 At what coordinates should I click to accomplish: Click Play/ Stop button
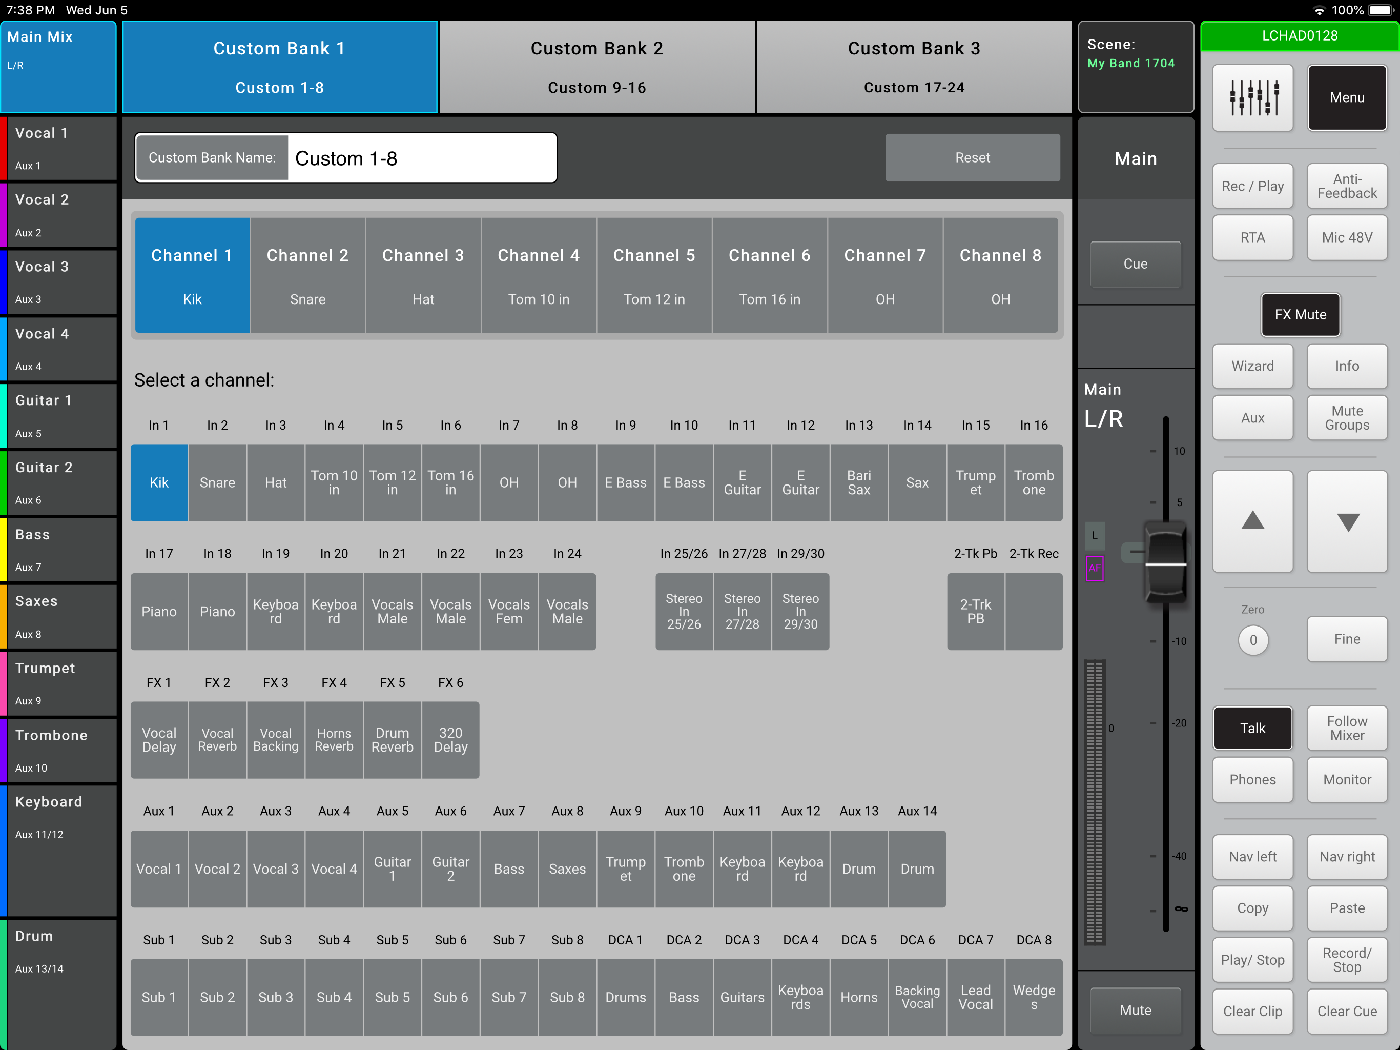click(1252, 960)
